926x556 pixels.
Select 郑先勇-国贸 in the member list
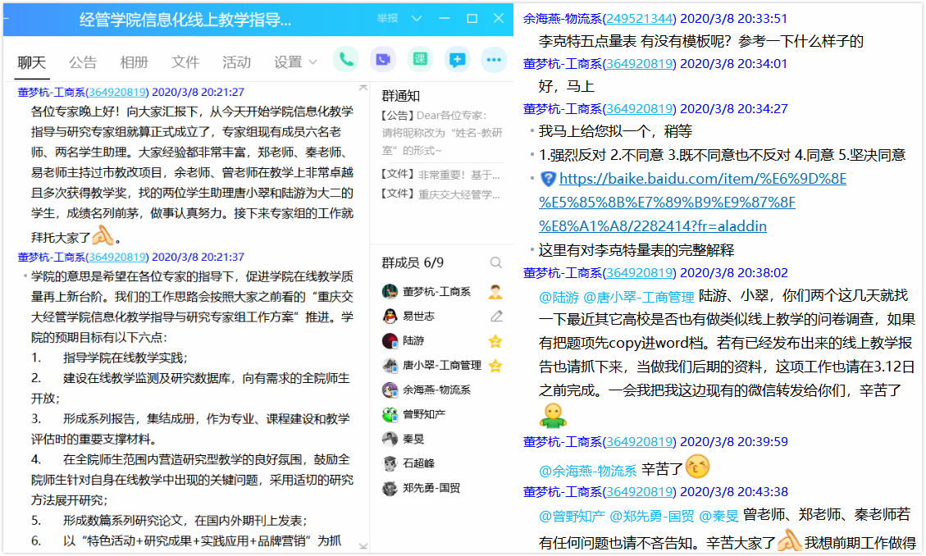pos(431,488)
